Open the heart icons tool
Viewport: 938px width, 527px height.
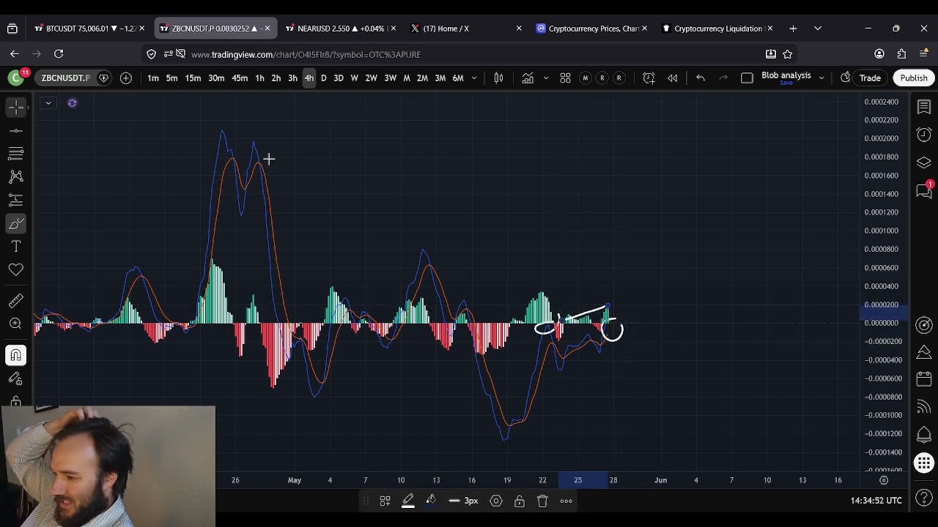point(15,270)
